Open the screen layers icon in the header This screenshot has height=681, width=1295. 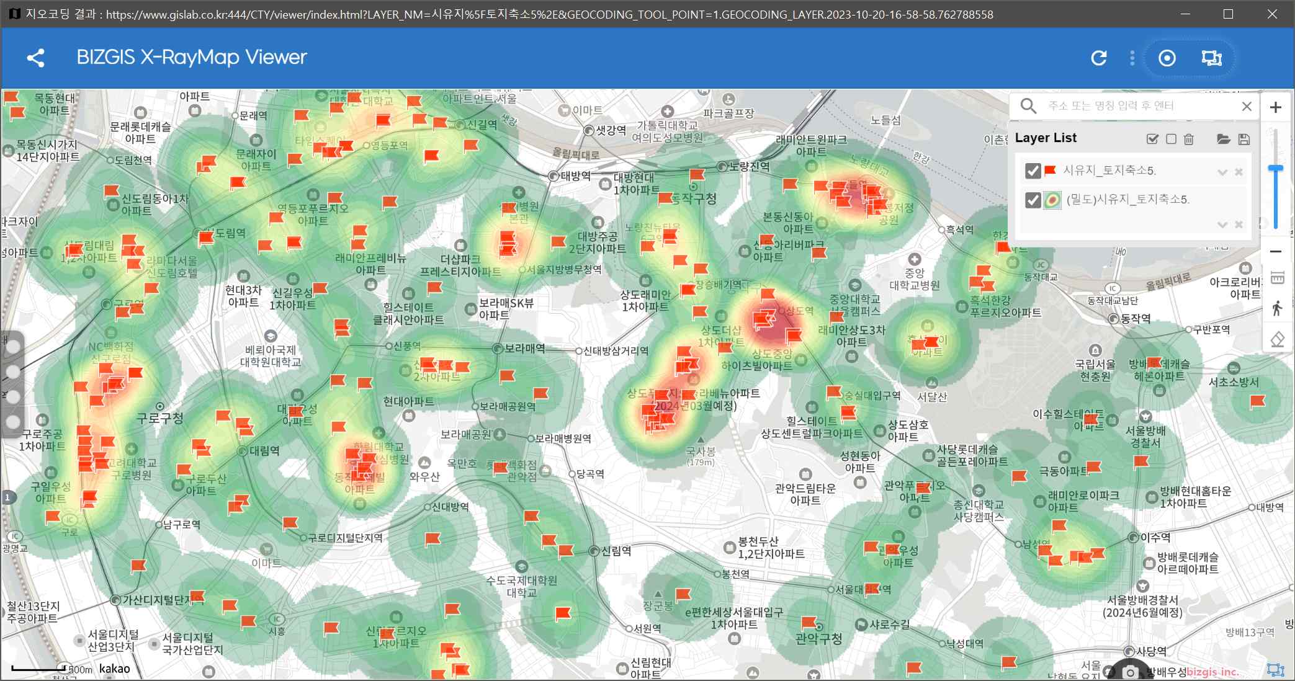[x=1212, y=58]
